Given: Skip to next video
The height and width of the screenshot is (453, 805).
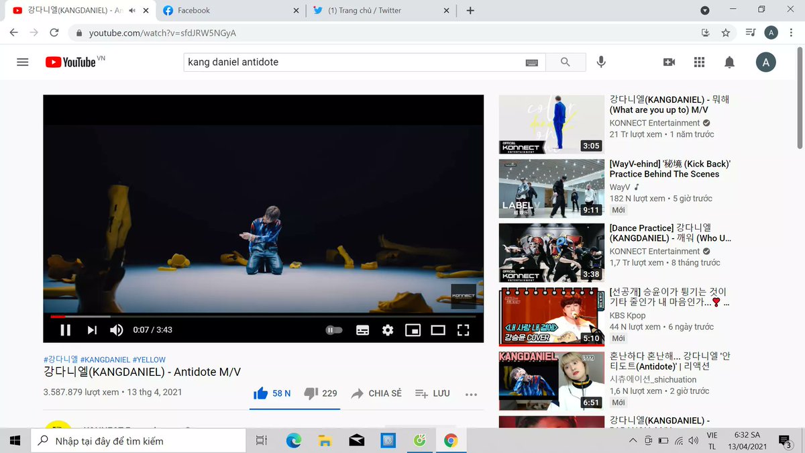Looking at the screenshot, I should click(92, 330).
